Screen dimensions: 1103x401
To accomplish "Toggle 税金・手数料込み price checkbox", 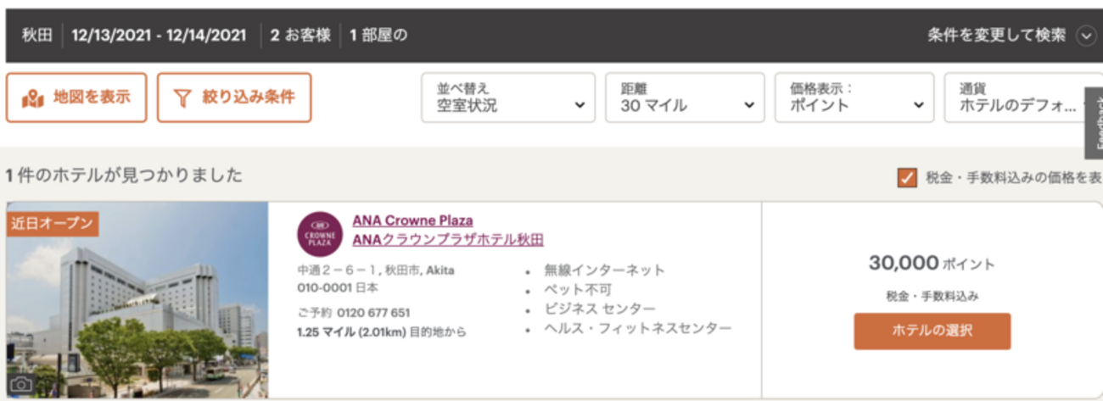I will click(x=907, y=178).
